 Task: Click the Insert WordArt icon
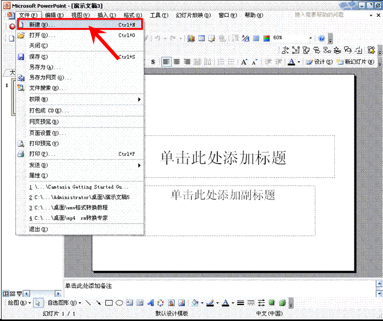[x=151, y=303]
